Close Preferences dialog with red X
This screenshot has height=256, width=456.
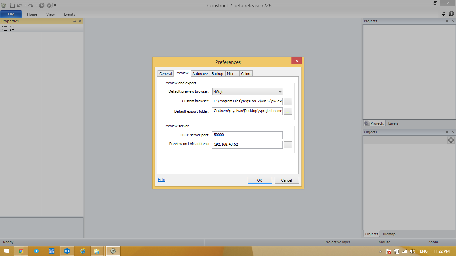coord(296,61)
